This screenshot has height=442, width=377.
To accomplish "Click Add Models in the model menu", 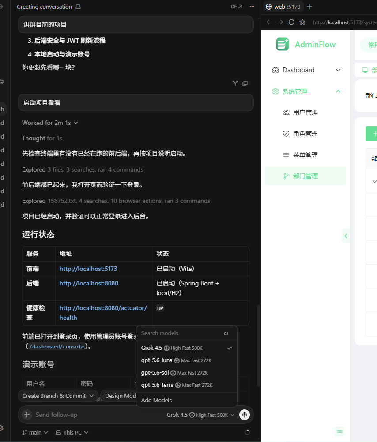I will point(187,400).
